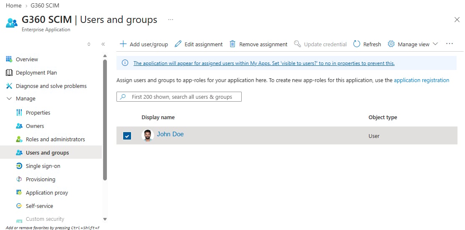Click the Edit assignment button label

click(x=203, y=44)
